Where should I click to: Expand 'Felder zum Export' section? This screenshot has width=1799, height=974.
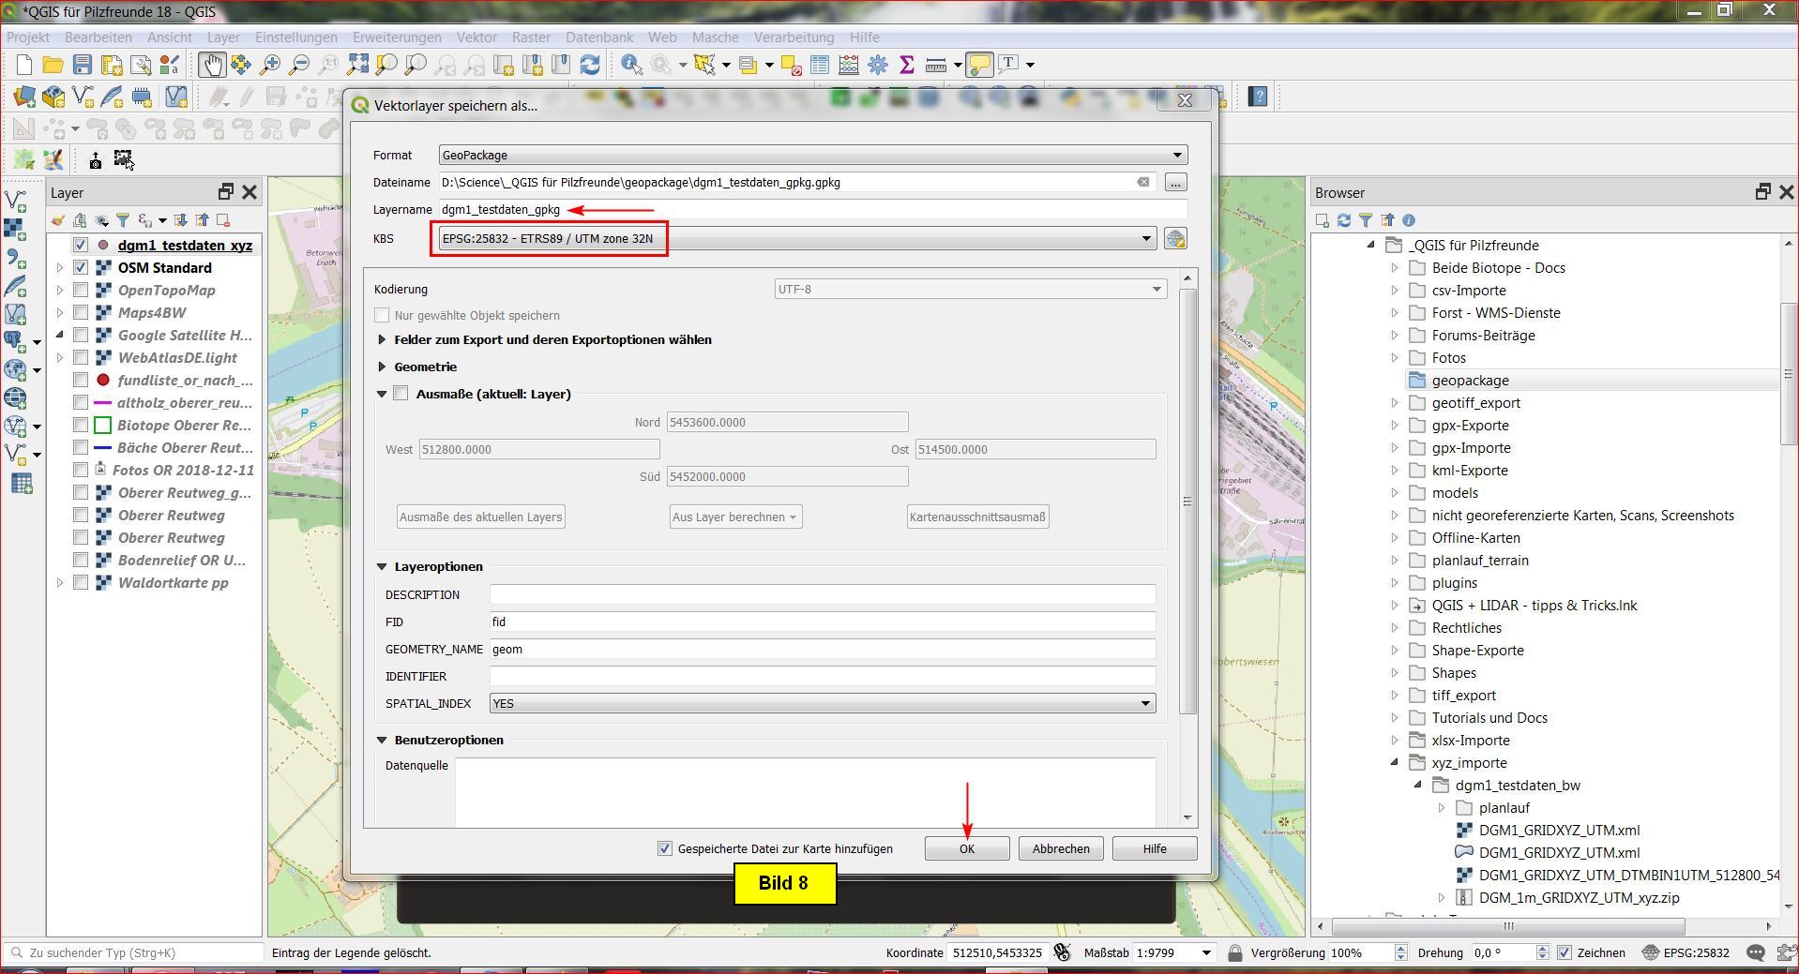[382, 340]
